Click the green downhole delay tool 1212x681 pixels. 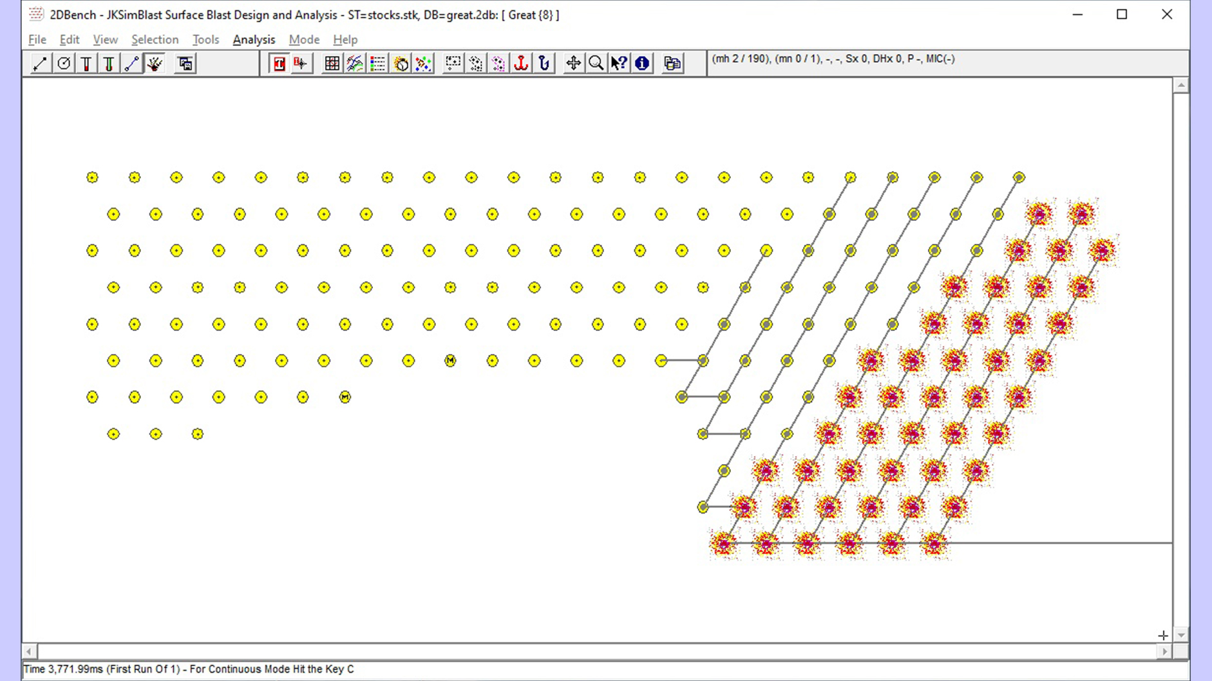(x=109, y=64)
